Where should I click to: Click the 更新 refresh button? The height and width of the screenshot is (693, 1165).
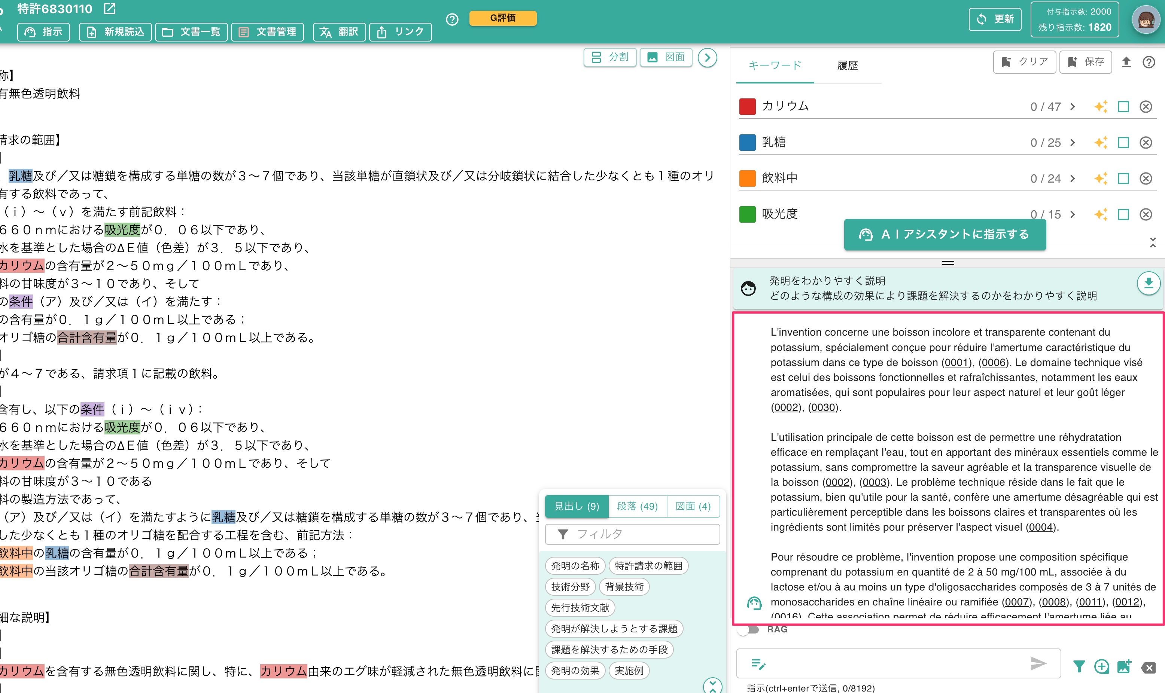[995, 19]
